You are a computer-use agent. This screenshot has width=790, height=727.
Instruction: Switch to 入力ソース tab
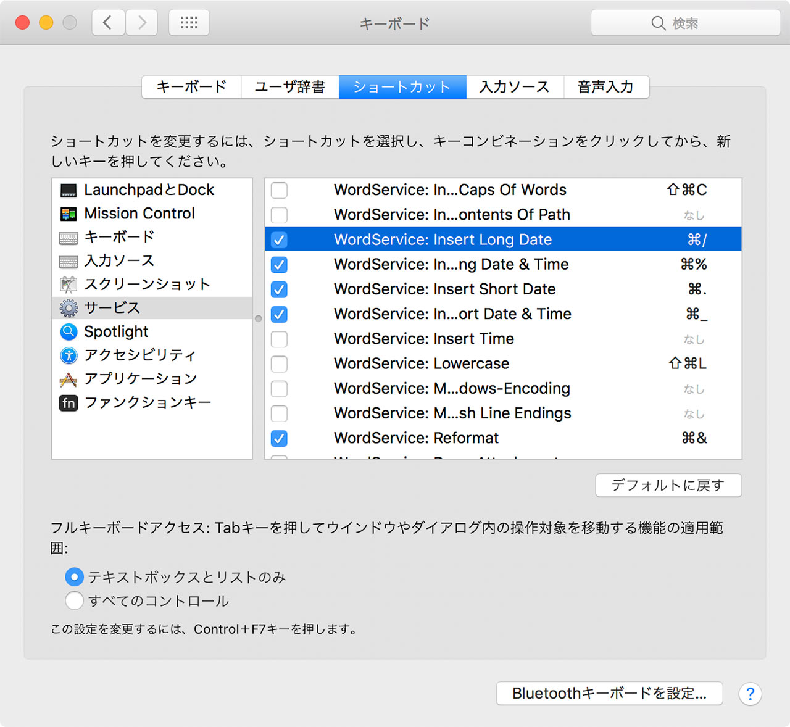(x=515, y=87)
